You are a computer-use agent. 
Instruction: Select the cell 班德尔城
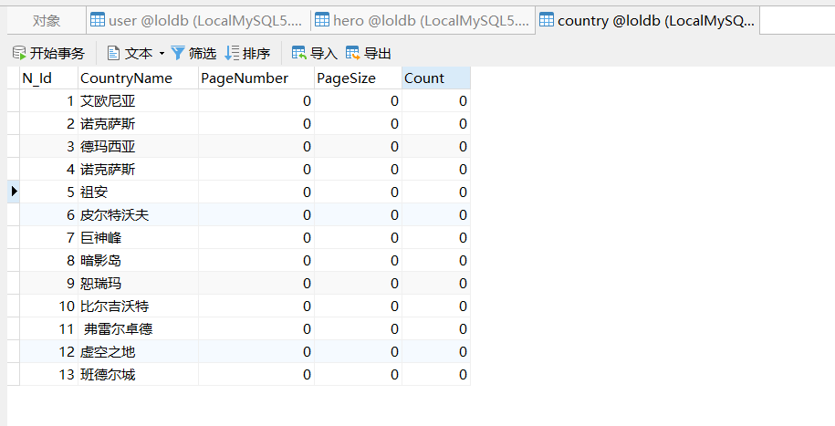tap(139, 374)
